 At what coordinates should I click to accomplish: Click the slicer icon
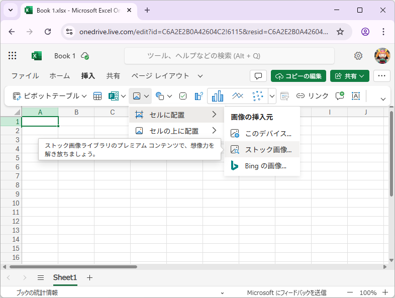(x=284, y=96)
